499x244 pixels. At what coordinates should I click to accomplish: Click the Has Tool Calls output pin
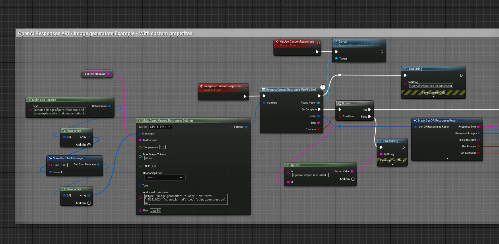coord(478,153)
